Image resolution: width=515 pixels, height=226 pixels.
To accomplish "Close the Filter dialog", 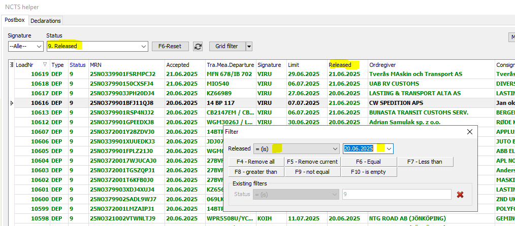I will (x=470, y=132).
